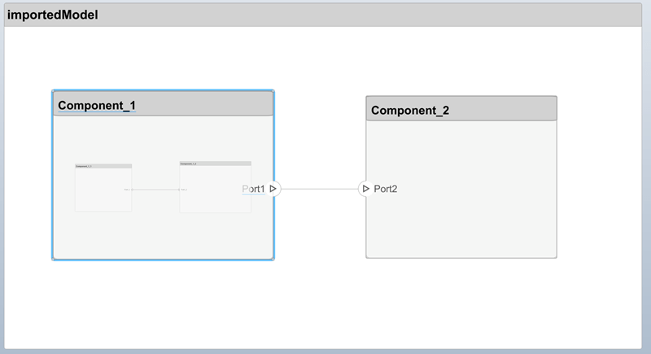
Task: Click the Component_1_1 nested header strip
Action: point(103,166)
